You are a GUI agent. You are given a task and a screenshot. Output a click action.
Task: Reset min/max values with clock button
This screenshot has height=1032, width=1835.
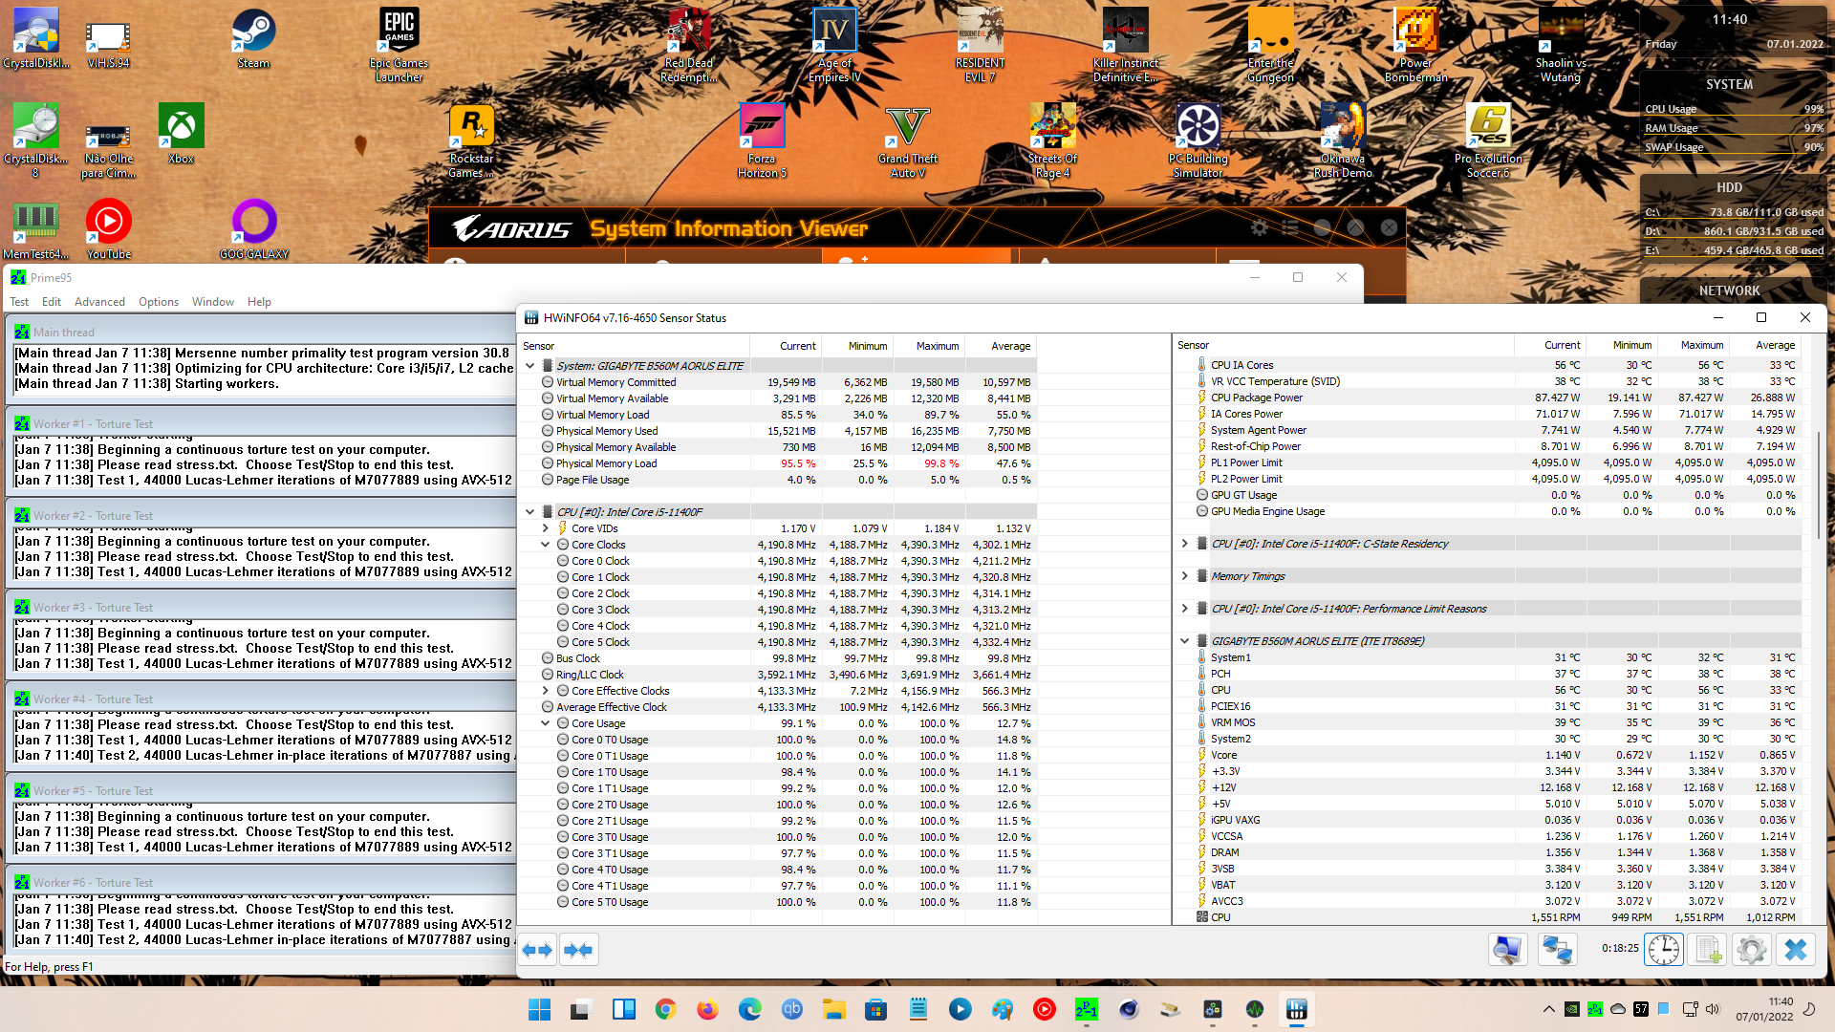(1664, 950)
